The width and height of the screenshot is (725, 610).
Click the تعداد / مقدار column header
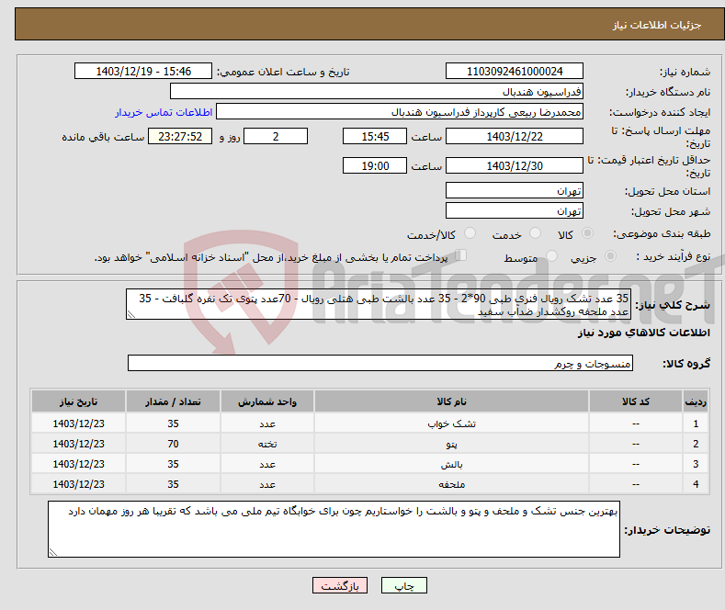coord(173,401)
